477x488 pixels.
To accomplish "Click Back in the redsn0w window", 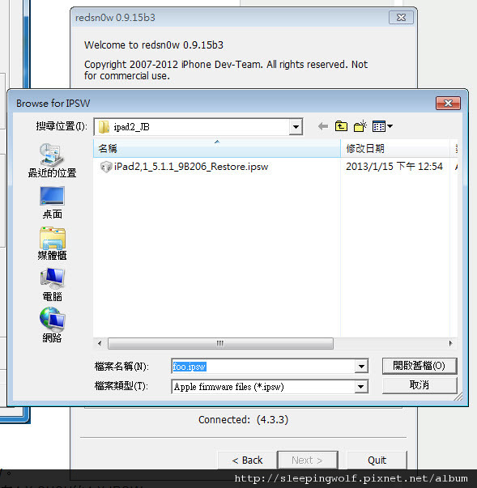I will pyautogui.click(x=248, y=460).
